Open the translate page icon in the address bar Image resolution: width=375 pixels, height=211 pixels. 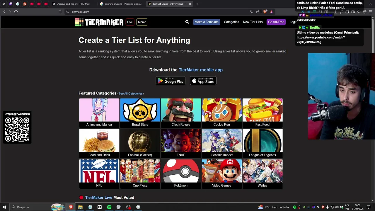click(251, 12)
